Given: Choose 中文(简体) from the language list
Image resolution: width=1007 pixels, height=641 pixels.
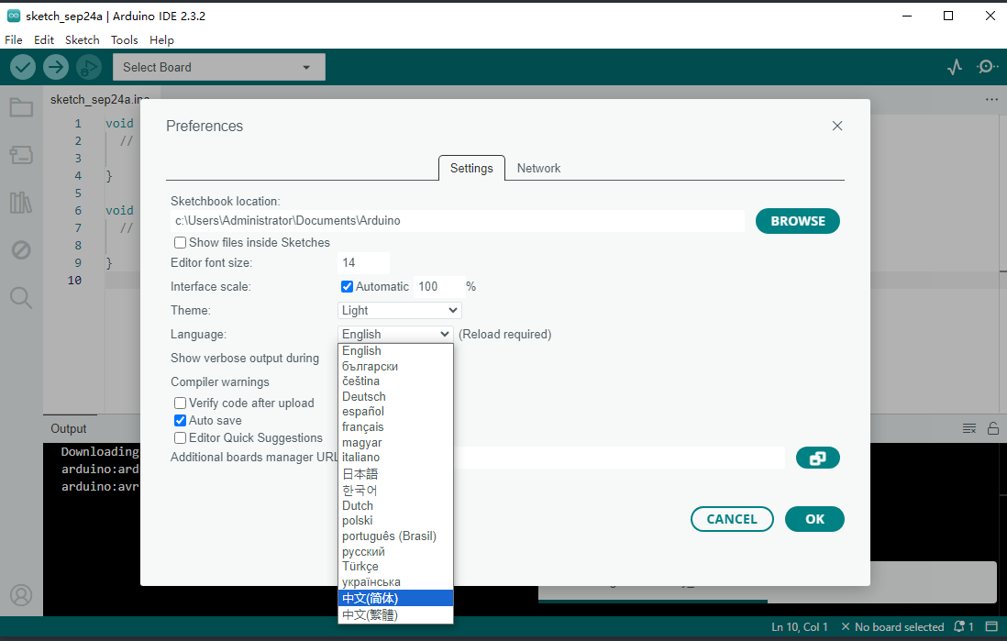Looking at the screenshot, I should click(x=395, y=599).
